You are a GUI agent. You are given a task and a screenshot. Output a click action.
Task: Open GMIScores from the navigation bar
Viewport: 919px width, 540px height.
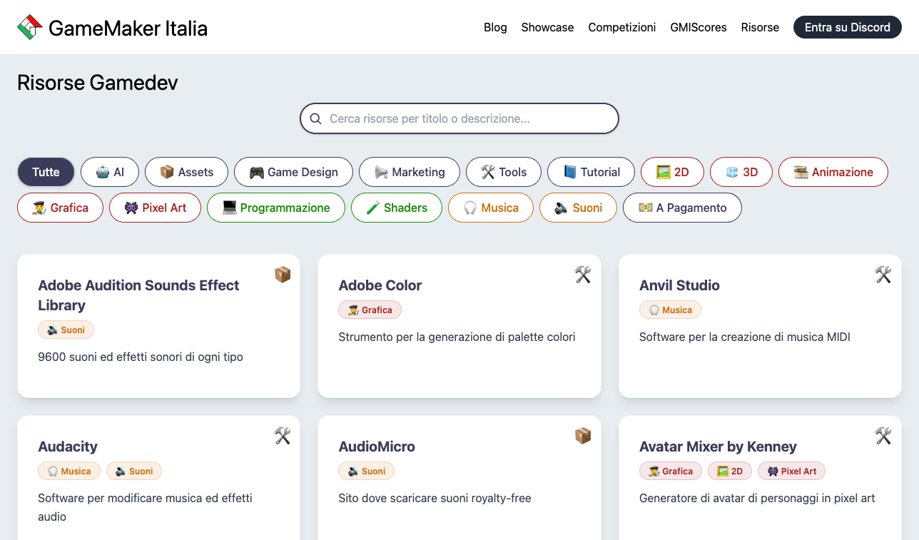click(698, 27)
